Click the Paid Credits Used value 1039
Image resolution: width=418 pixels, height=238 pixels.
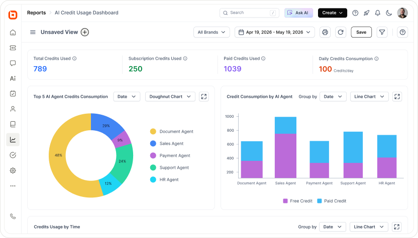tap(233, 69)
